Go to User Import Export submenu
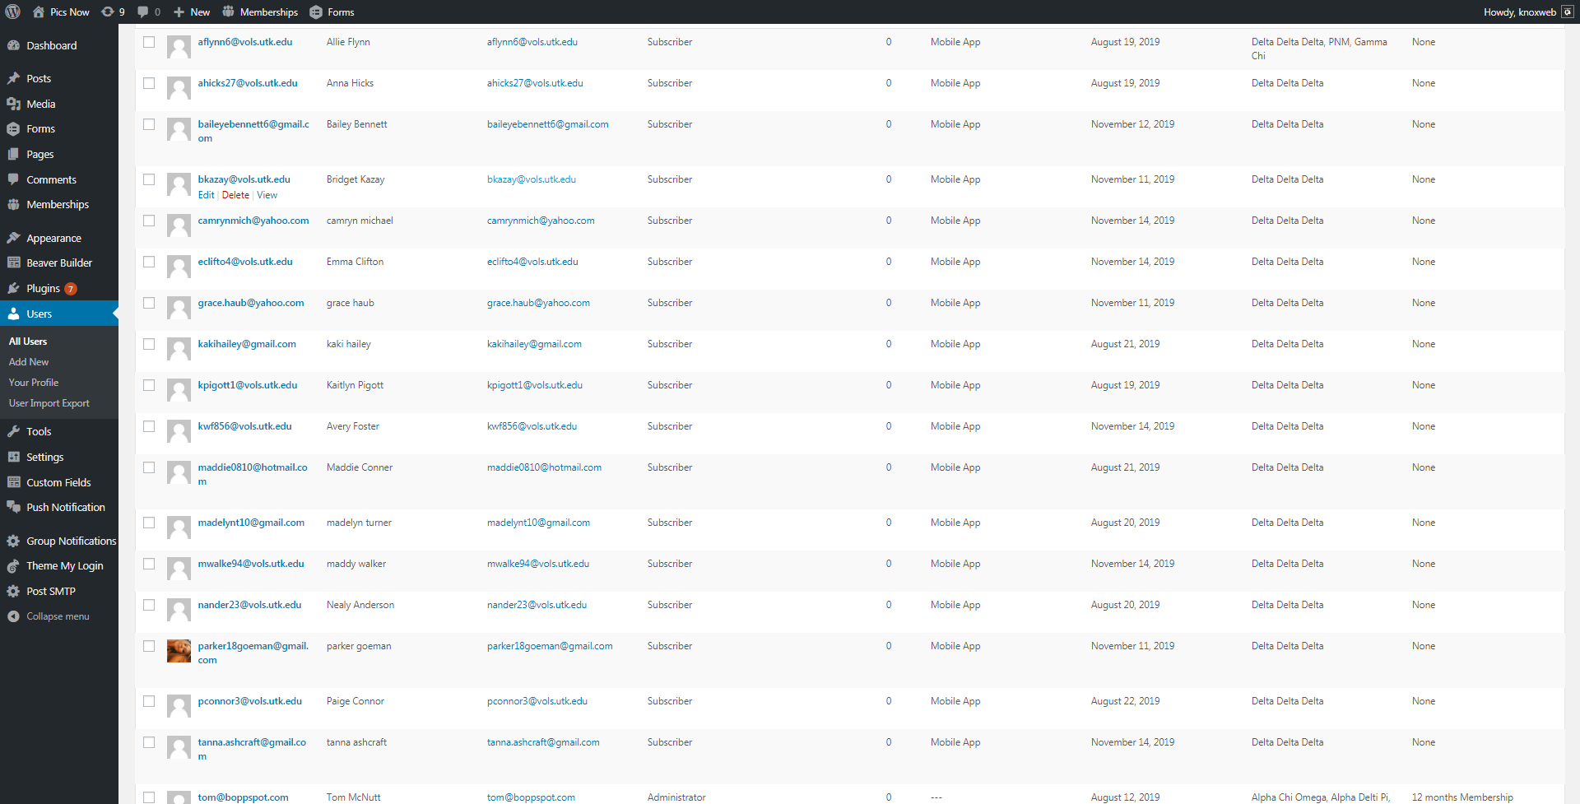Screen dimensions: 1580x804 (49, 403)
